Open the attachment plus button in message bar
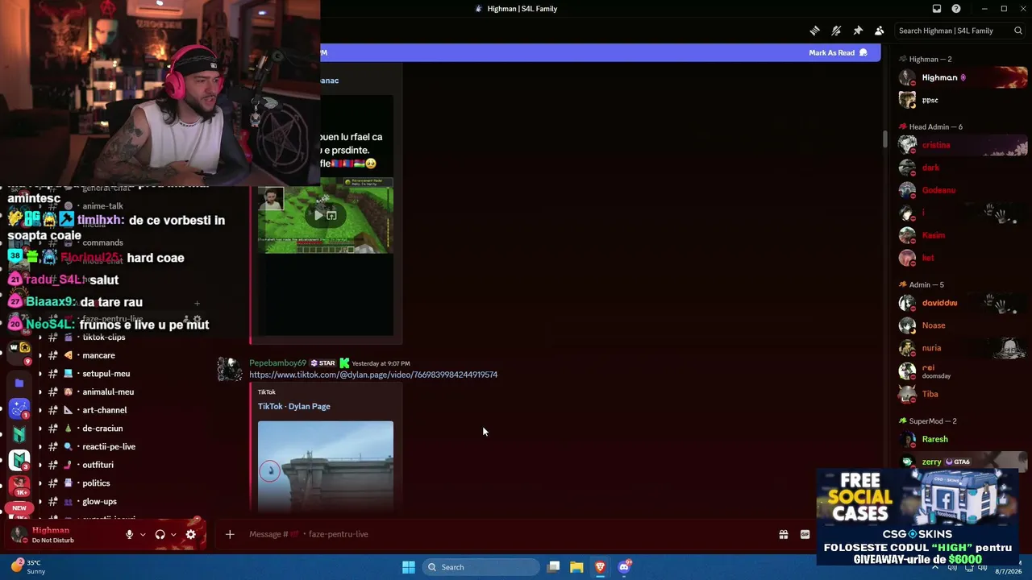Image resolution: width=1032 pixels, height=580 pixels. click(x=230, y=534)
